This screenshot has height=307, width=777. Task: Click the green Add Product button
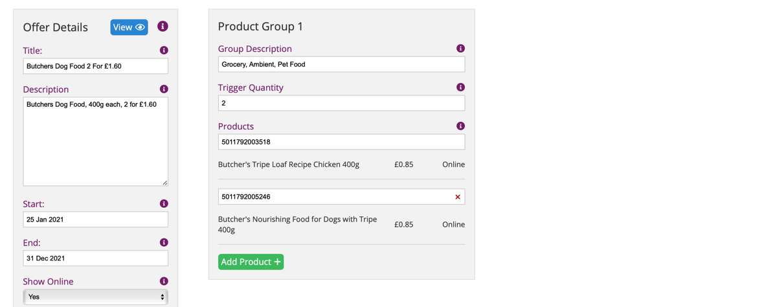251,262
